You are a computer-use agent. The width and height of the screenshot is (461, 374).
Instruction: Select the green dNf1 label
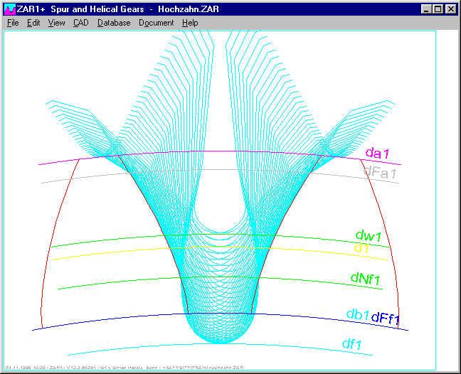click(x=365, y=279)
